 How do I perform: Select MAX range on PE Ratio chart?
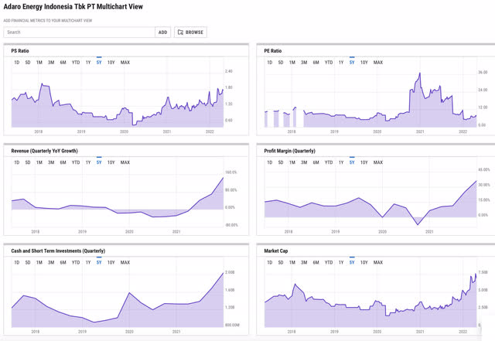[x=378, y=63]
